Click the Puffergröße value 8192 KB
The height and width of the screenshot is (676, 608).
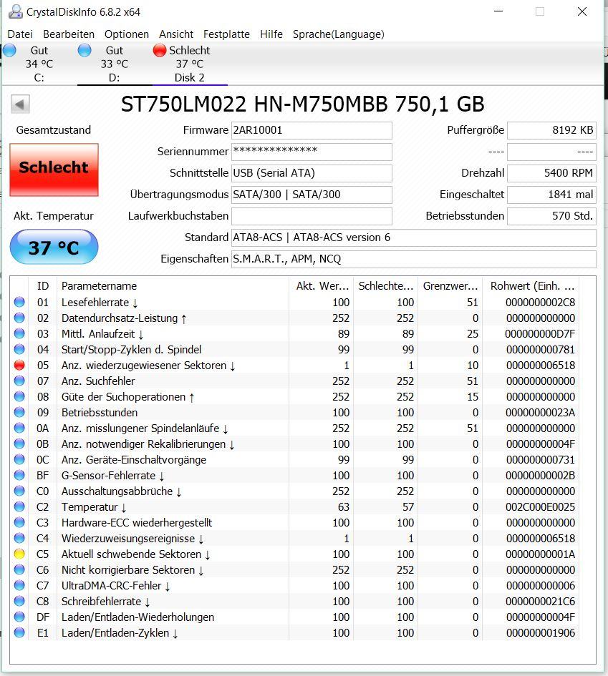click(551, 130)
